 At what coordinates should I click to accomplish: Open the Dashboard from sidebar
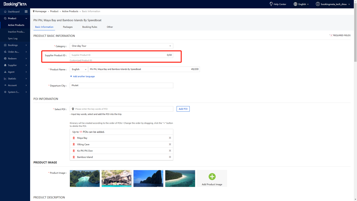tap(14, 12)
